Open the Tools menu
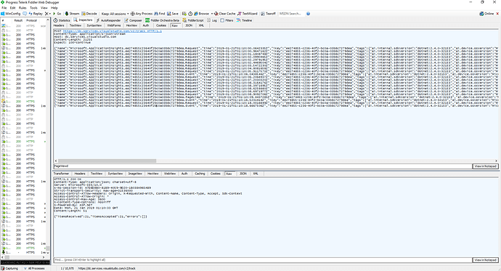 [x=33, y=8]
